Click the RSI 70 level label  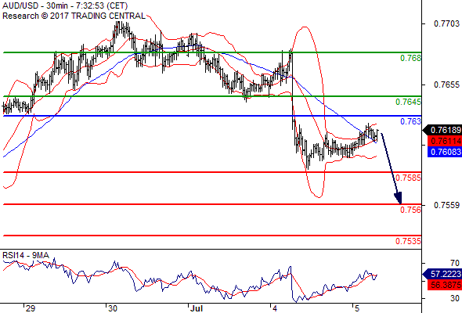455,263
